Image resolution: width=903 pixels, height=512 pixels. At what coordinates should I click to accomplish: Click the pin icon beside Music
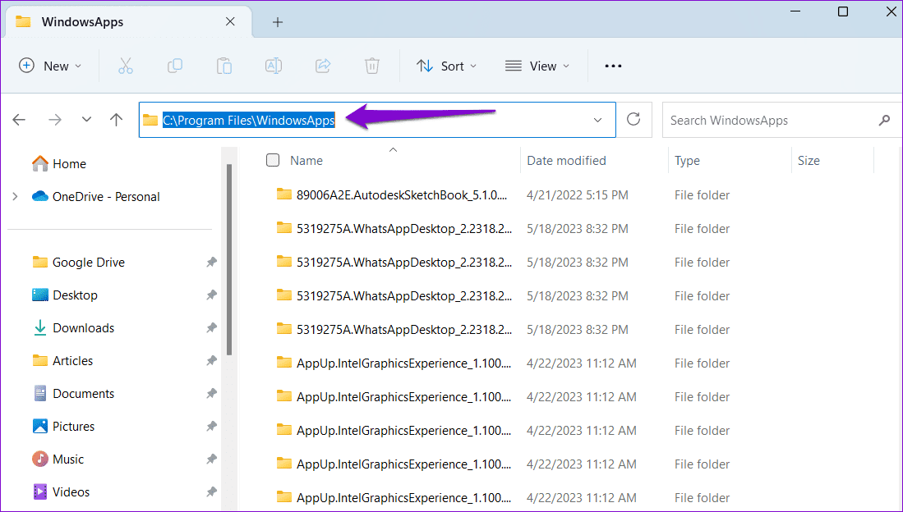(x=211, y=459)
